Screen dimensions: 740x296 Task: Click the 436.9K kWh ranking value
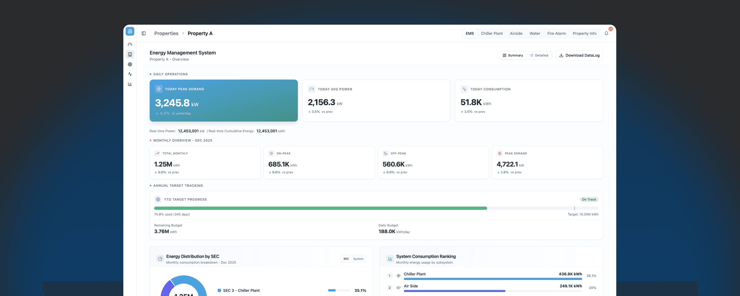click(x=570, y=274)
